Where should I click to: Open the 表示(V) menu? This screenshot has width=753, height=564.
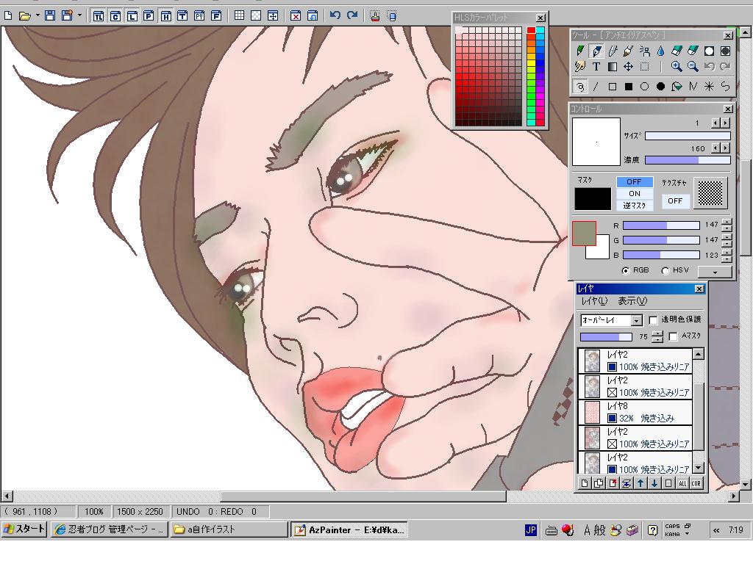632,301
